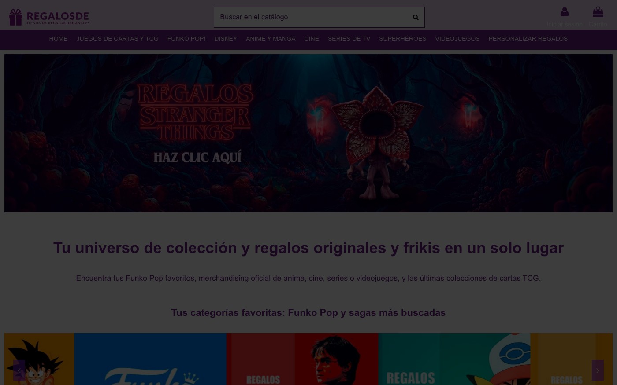
Task: Open the SERIES DE TV menu
Action: (x=349, y=39)
